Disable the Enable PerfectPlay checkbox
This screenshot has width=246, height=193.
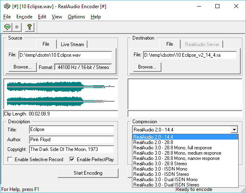pos(72,160)
